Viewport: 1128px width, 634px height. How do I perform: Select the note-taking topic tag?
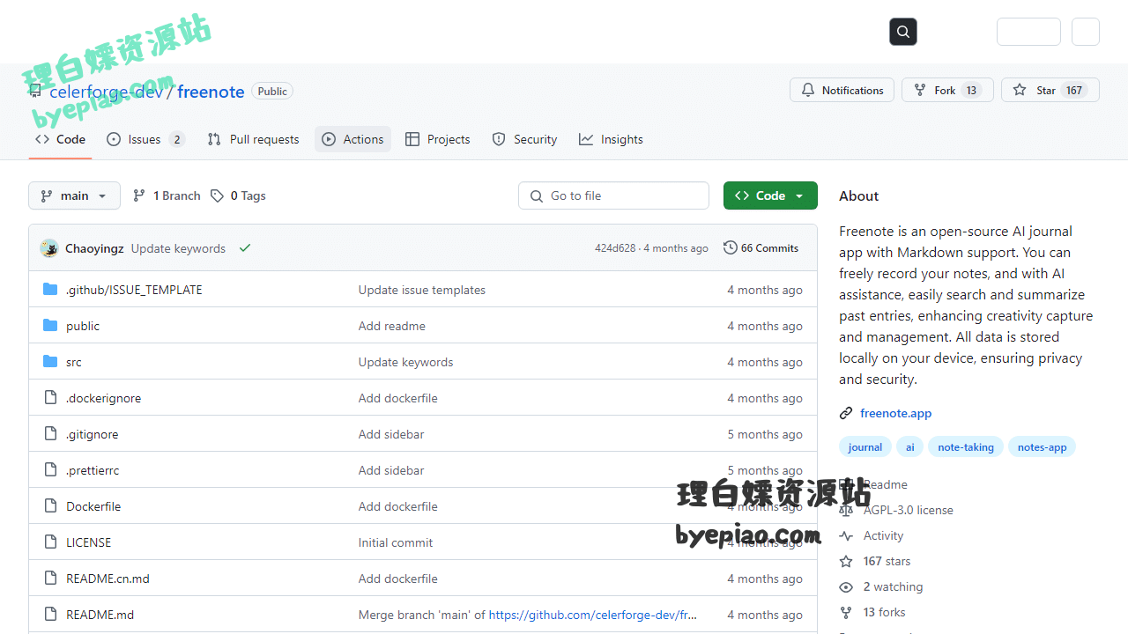click(966, 447)
